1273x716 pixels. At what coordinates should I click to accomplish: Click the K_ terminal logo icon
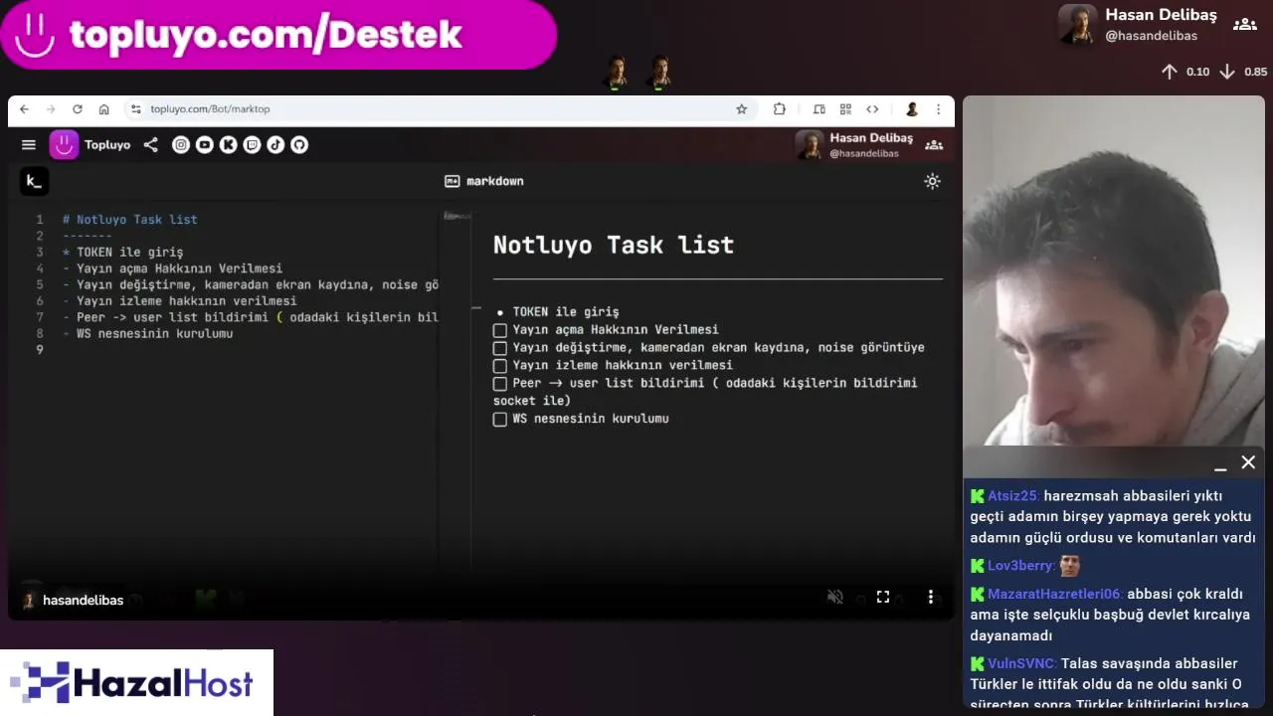[x=34, y=181]
